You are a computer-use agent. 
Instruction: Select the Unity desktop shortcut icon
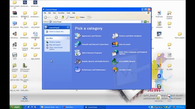[15, 46]
